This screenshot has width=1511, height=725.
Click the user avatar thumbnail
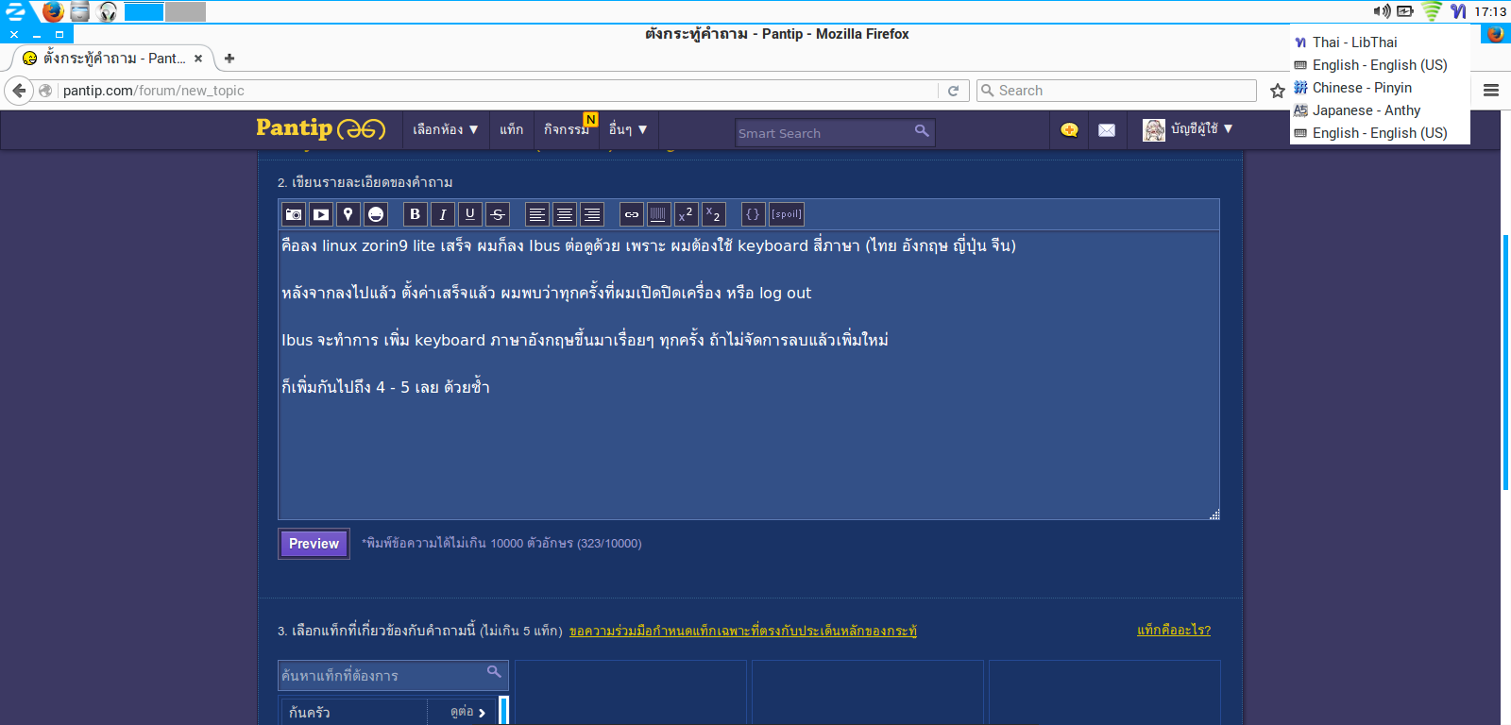pos(1153,130)
